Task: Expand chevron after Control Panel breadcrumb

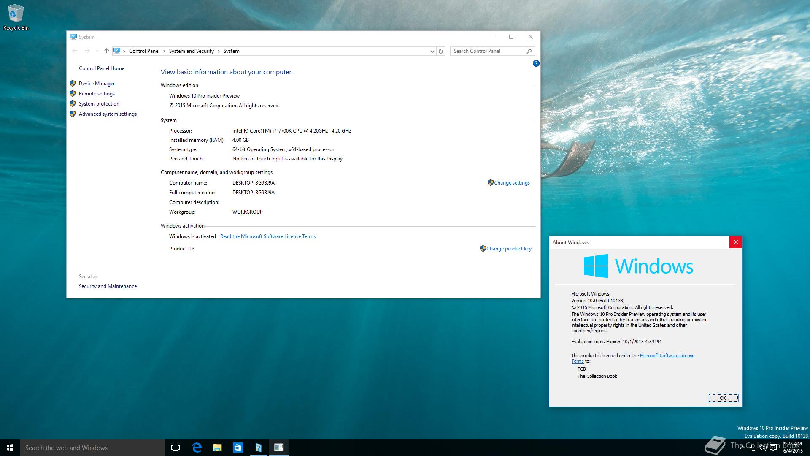Action: pyautogui.click(x=164, y=51)
